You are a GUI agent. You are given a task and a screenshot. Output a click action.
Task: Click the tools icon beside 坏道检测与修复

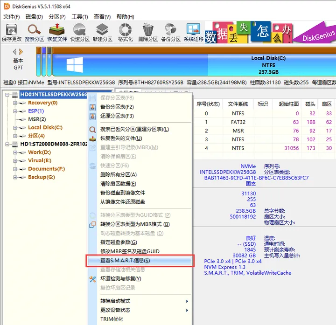92,279
